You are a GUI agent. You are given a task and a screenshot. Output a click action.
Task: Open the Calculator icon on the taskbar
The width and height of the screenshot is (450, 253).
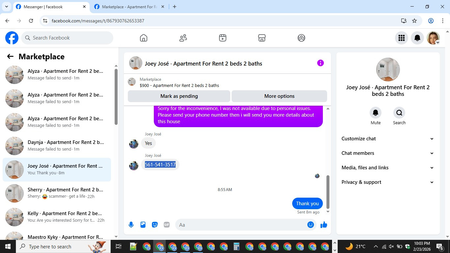(237, 246)
